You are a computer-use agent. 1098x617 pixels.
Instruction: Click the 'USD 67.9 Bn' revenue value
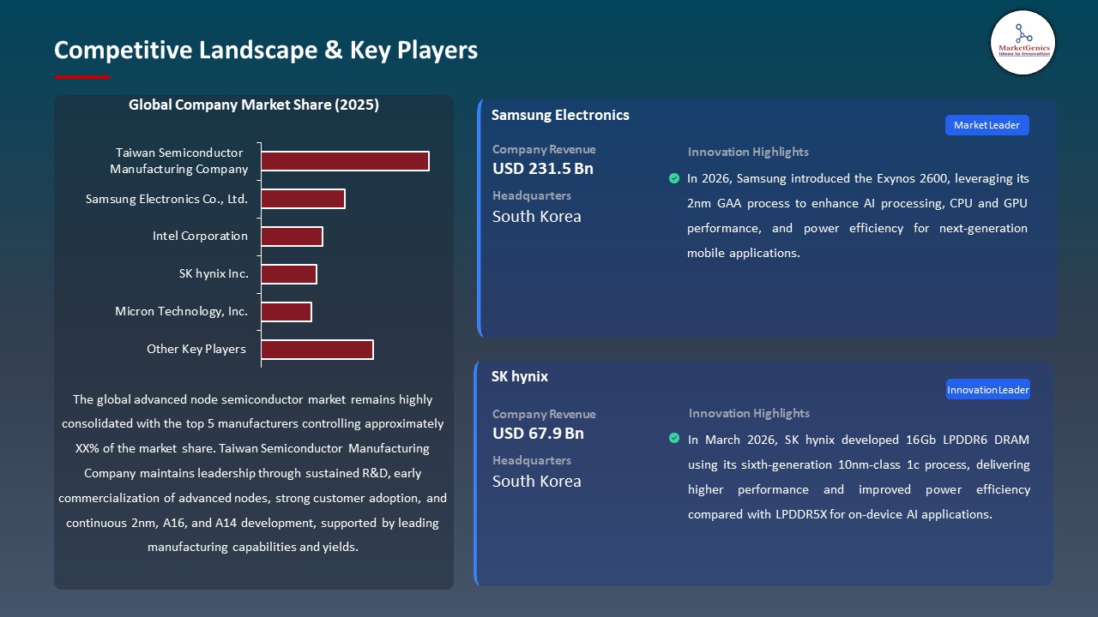pos(538,434)
